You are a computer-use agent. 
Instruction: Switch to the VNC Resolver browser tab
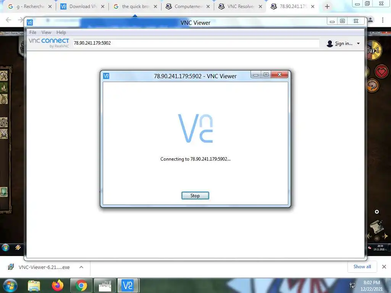[241, 6]
